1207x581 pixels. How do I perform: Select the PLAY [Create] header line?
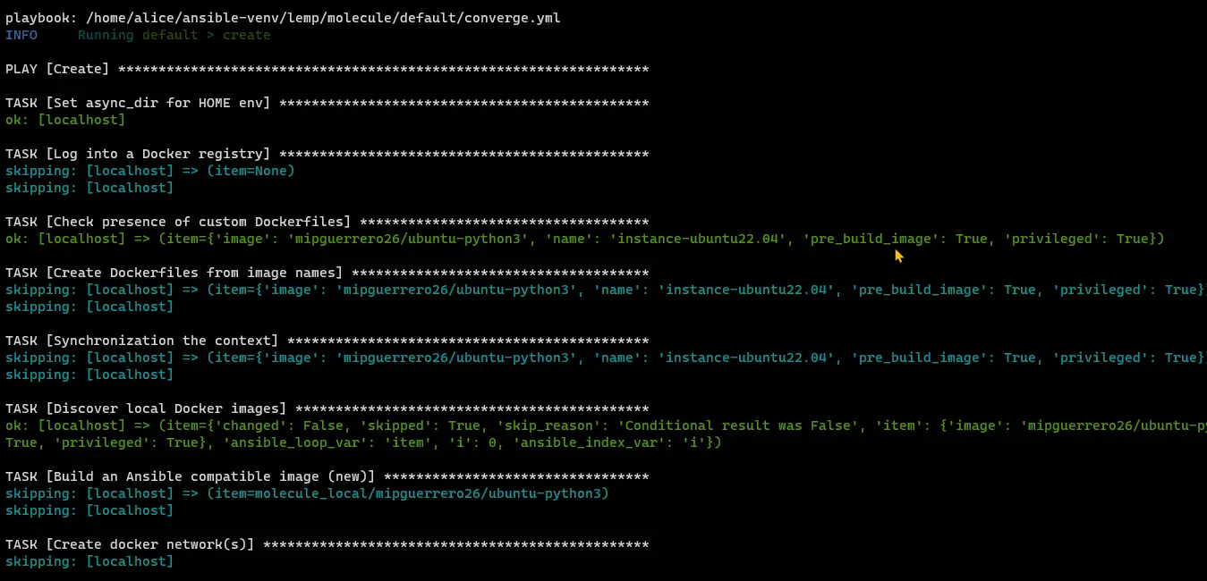point(327,69)
